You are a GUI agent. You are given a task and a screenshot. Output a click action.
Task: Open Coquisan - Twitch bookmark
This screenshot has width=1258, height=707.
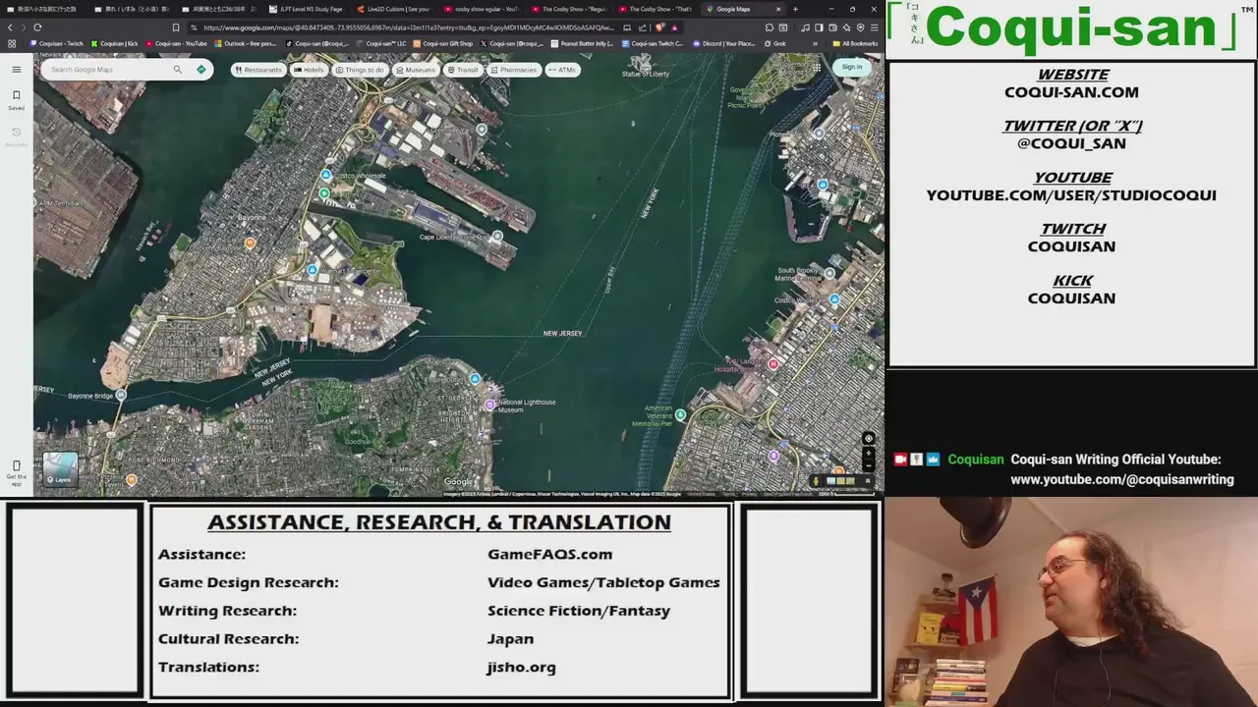(56, 43)
